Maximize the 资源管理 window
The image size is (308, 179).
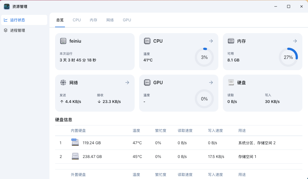(289, 6)
